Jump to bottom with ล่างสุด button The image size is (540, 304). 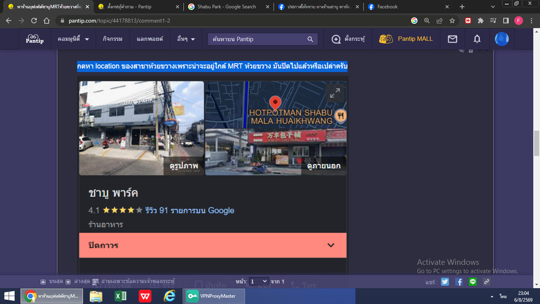click(77, 282)
